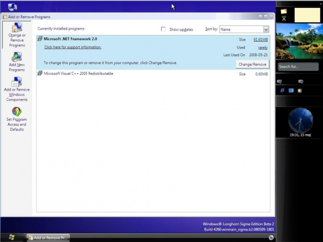Click the analog clock in the sidebar

coord(301,120)
